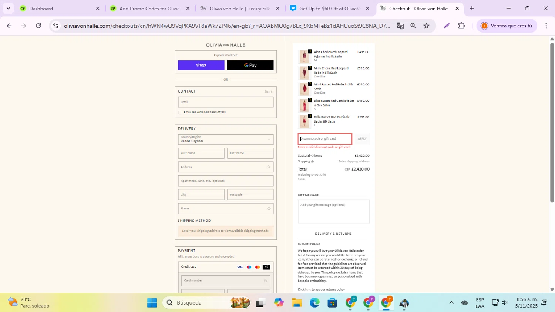Close the Get Up to $60 Off tab
This screenshot has height=312, width=555.
coord(367,9)
